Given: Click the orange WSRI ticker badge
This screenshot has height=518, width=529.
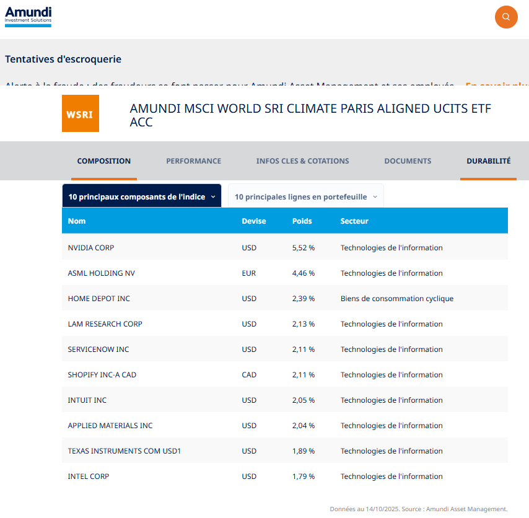Looking at the screenshot, I should pos(81,113).
